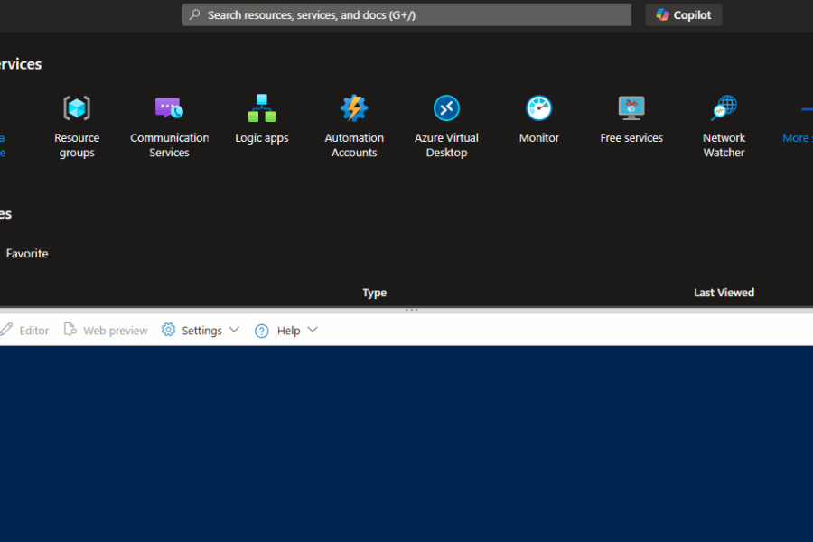
Task: Click the Help question mark icon
Action: [262, 331]
